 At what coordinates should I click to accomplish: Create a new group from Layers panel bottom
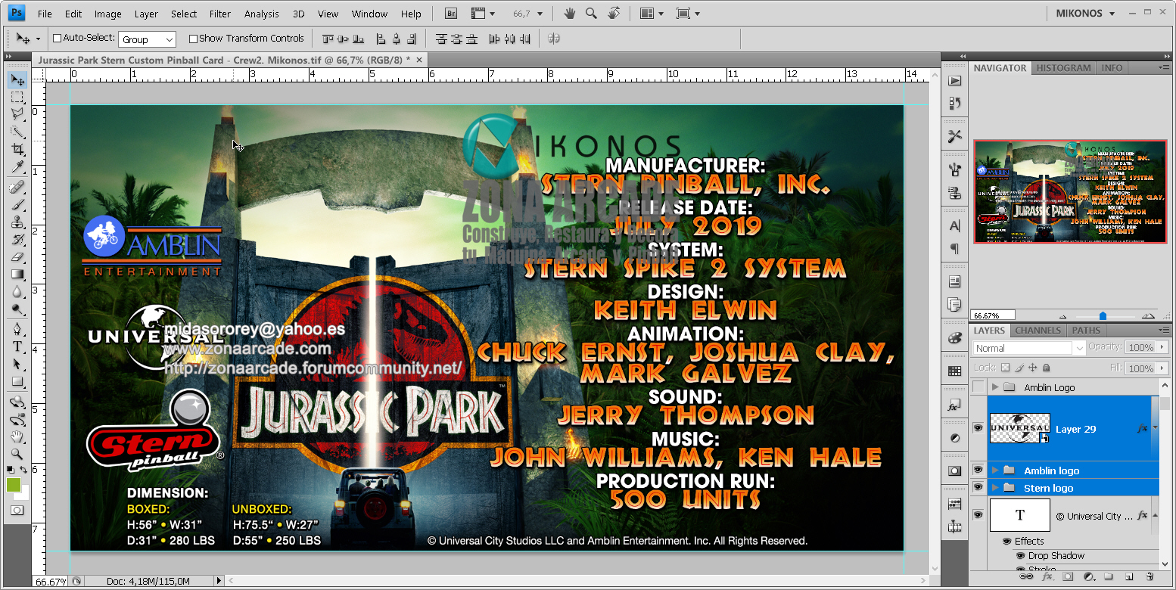1108,576
